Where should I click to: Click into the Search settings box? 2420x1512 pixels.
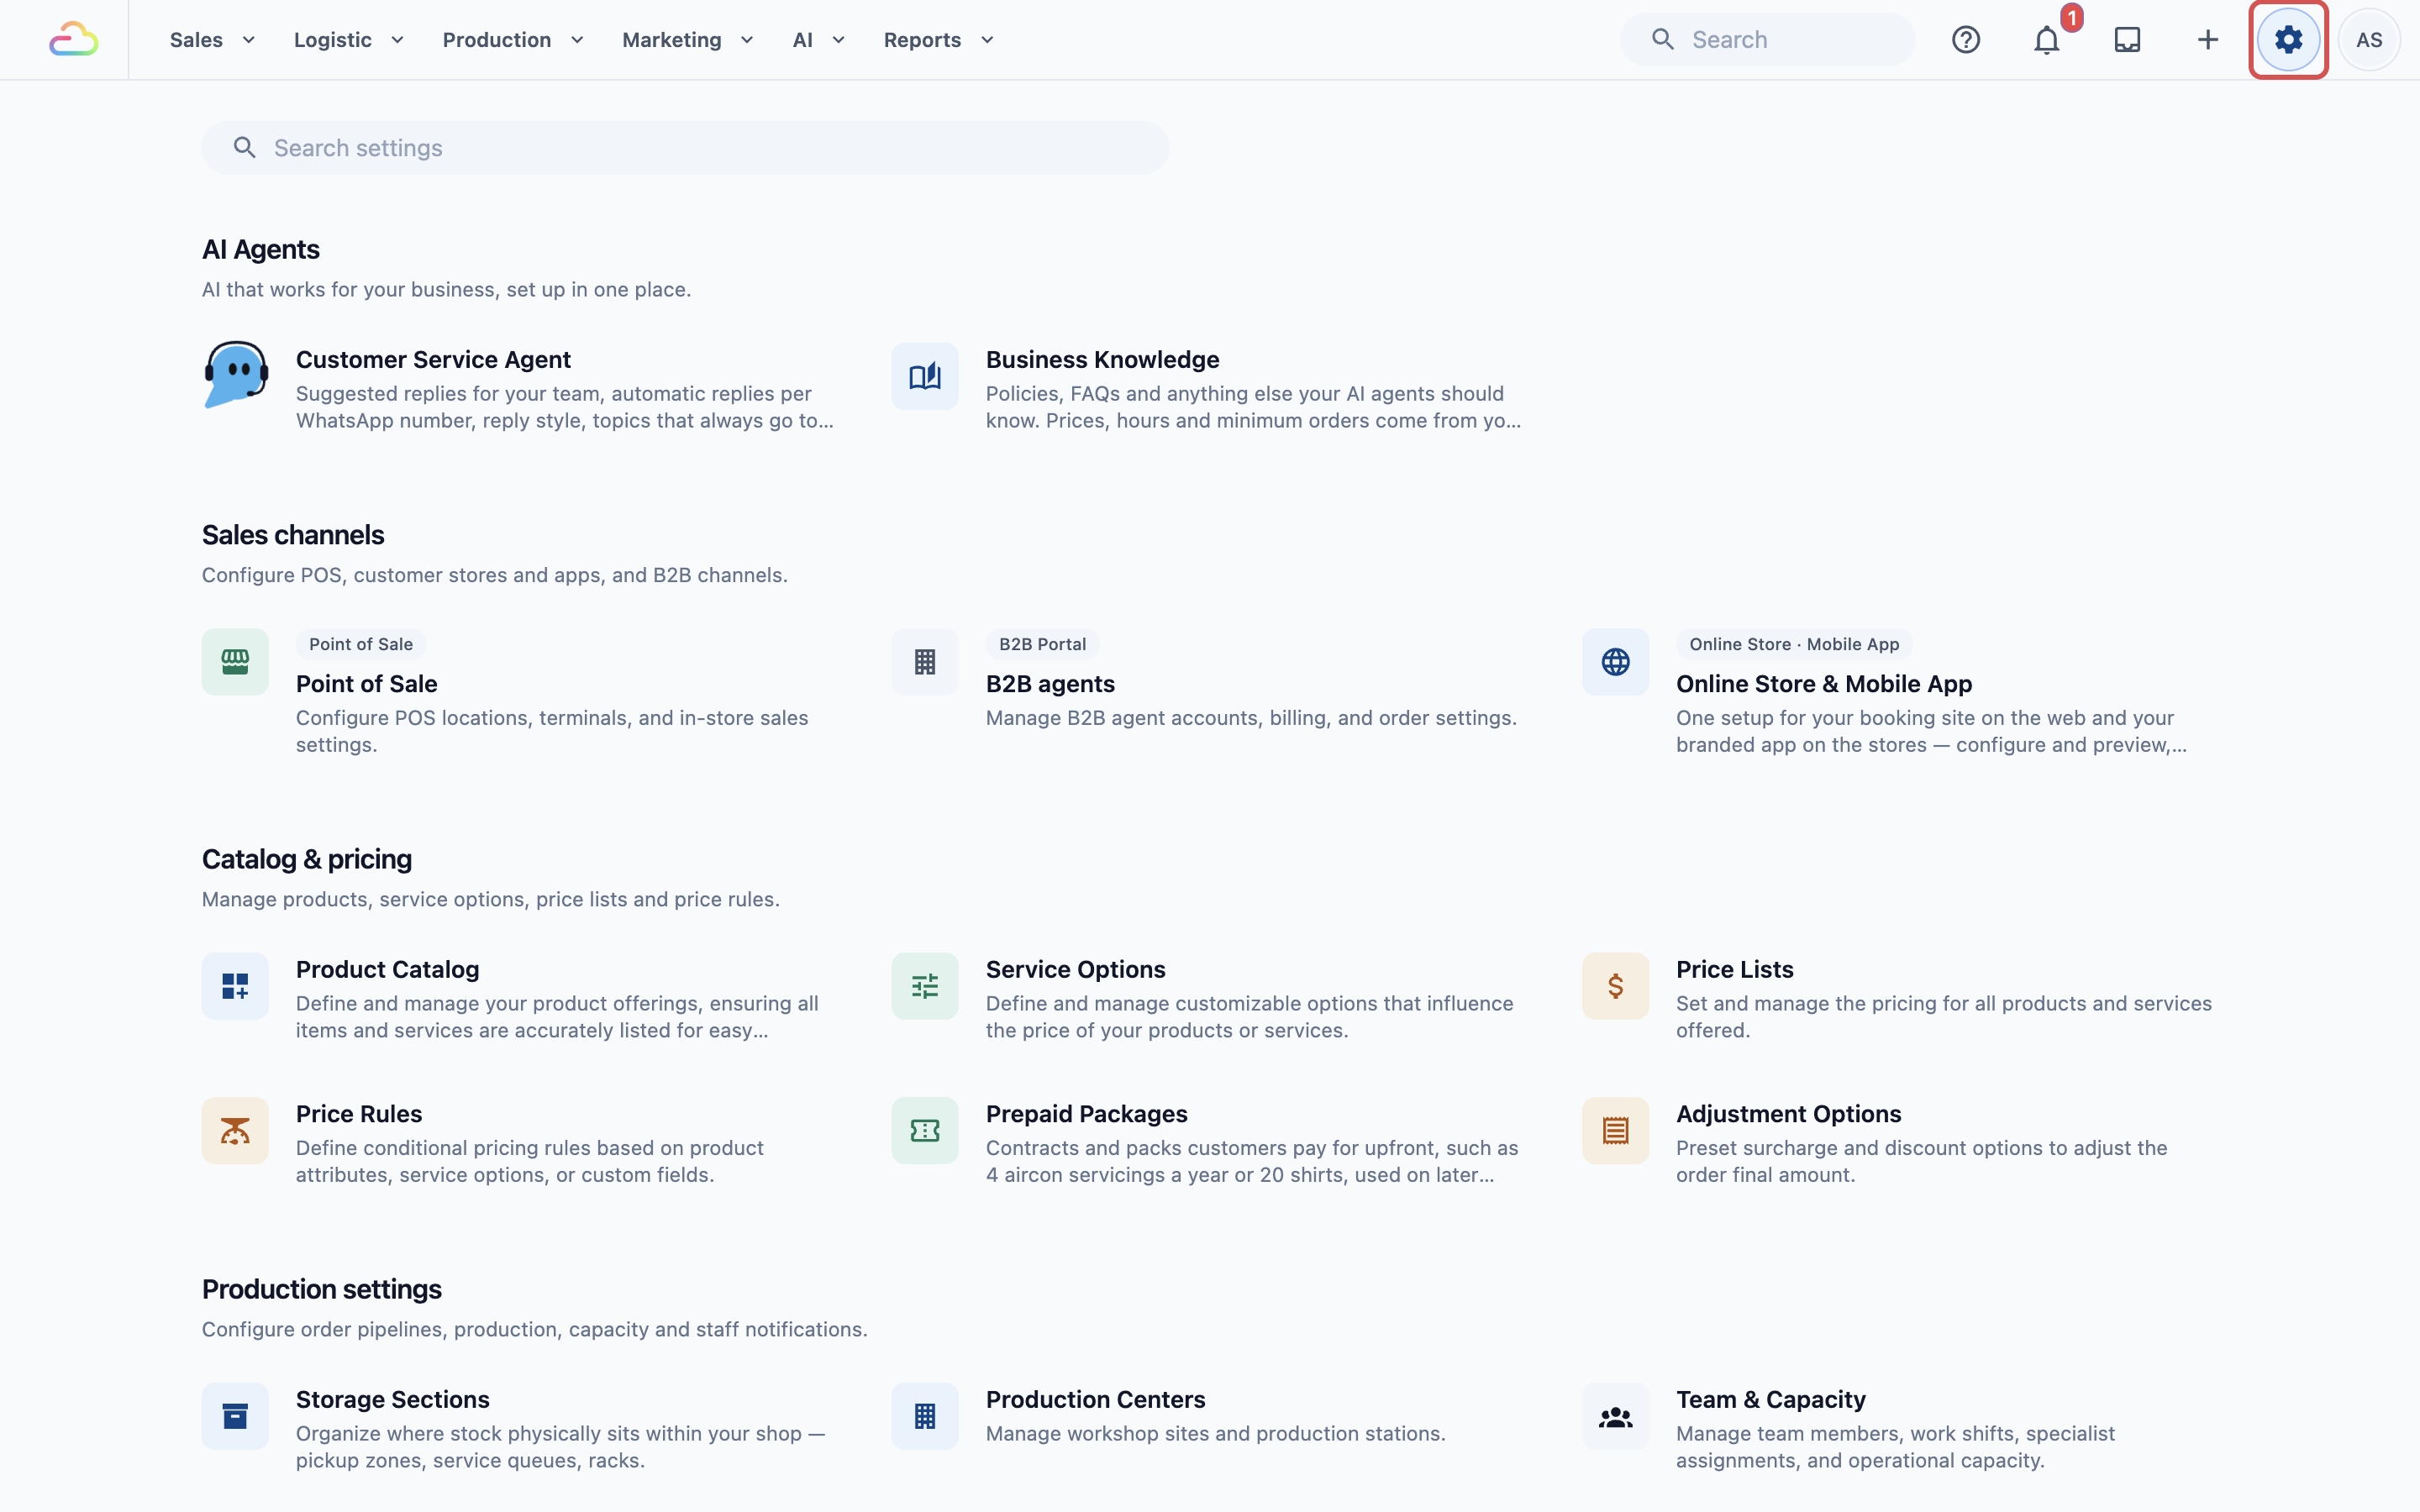click(x=686, y=148)
